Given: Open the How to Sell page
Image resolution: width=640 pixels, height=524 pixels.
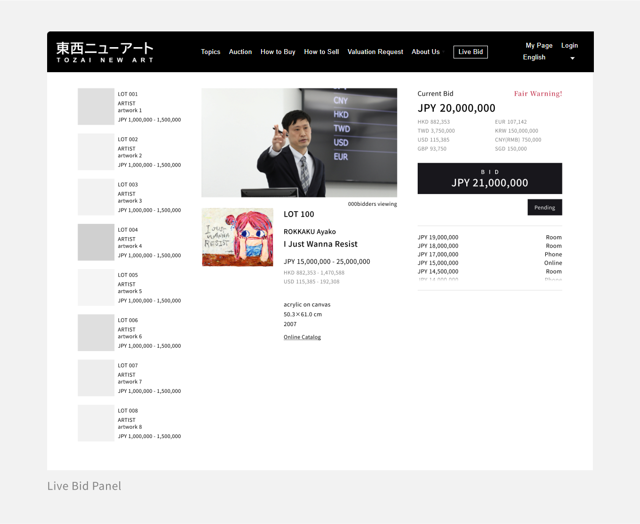Looking at the screenshot, I should pyautogui.click(x=321, y=52).
